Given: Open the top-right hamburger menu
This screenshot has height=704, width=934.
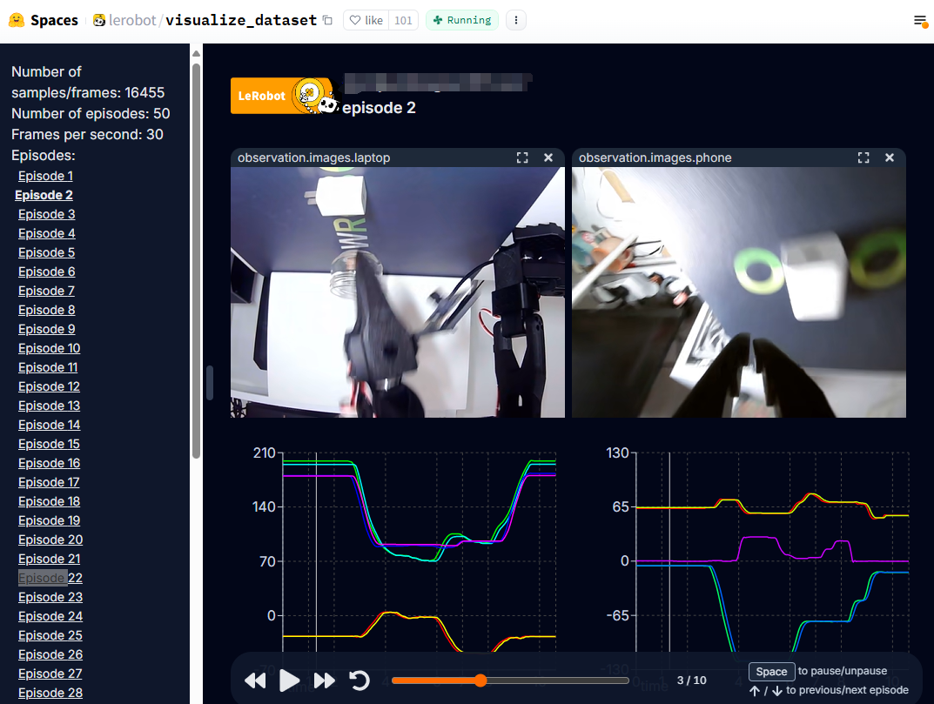Looking at the screenshot, I should click(x=919, y=20).
